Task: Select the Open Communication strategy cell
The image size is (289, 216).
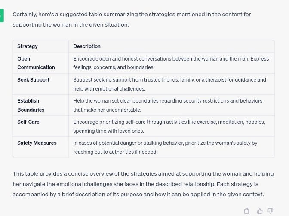Action: pos(36,63)
